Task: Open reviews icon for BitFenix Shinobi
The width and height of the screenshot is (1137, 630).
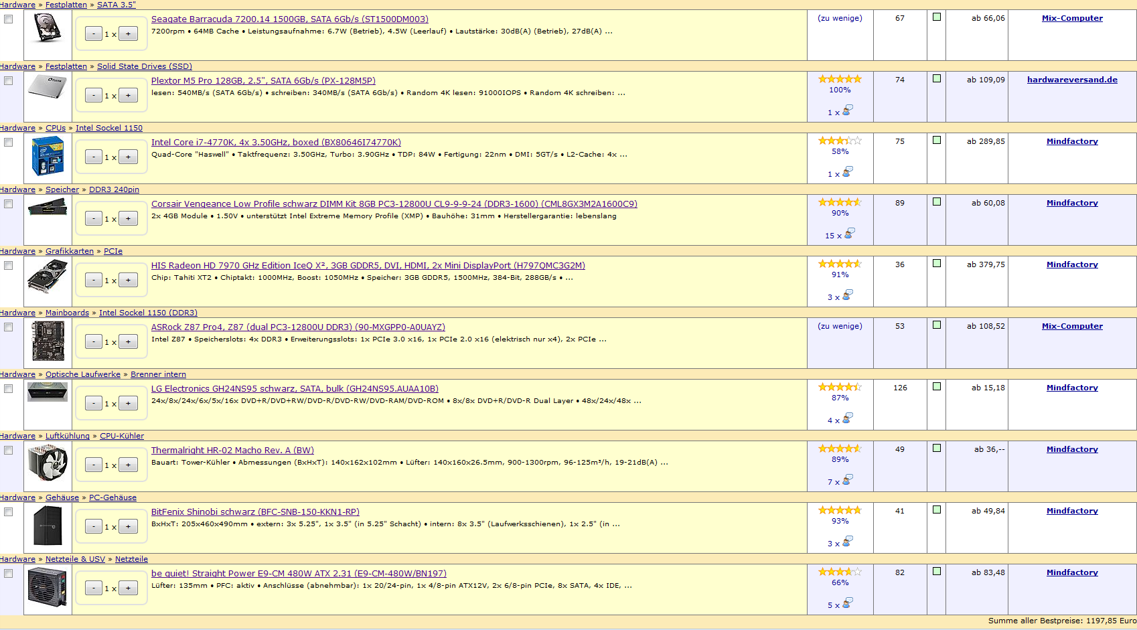Action: 848,541
